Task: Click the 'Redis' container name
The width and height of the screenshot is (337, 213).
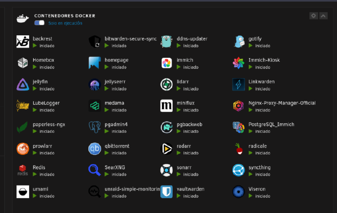Action: coord(39,168)
